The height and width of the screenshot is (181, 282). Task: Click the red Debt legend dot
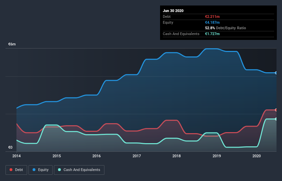pos(11,170)
